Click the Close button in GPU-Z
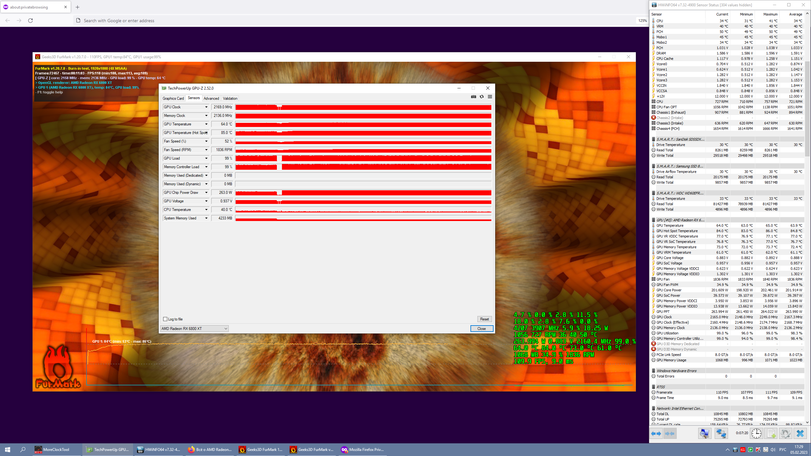 pos(481,328)
